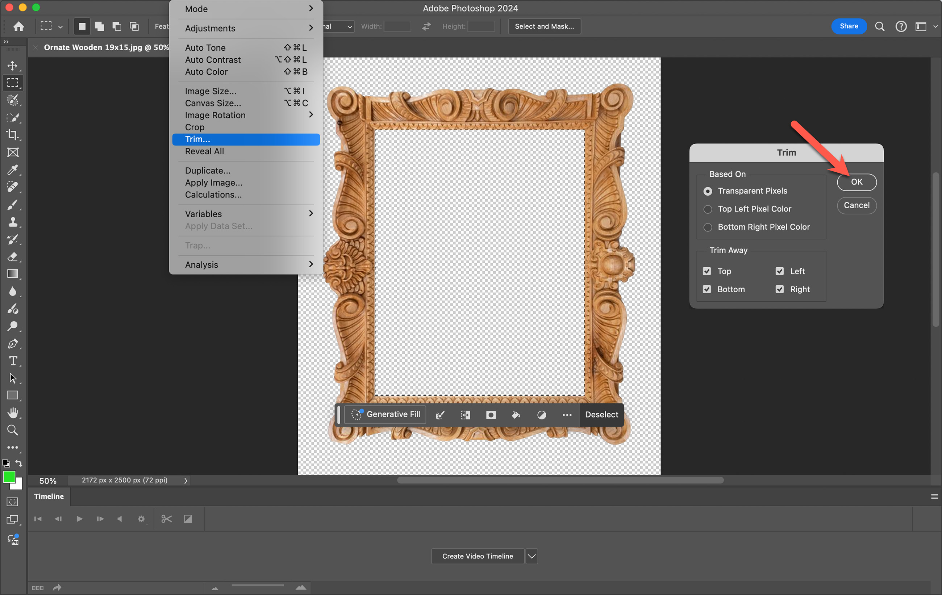Screen dimensions: 942x595
Task: Open the Create Video Timeline dropdown arrow
Action: 532,556
